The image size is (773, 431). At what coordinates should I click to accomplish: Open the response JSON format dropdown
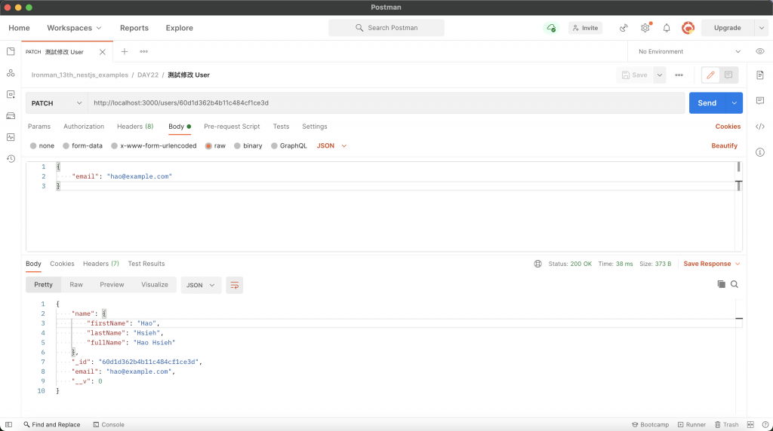201,286
